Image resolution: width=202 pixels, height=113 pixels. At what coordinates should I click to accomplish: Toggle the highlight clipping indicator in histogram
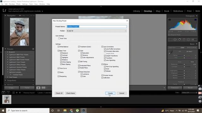(196, 19)
